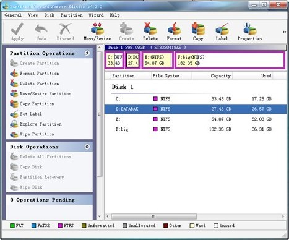Choose Wipe Partition in sidebar
Image resolution: width=289 pixels, height=240 pixels.
(32, 134)
